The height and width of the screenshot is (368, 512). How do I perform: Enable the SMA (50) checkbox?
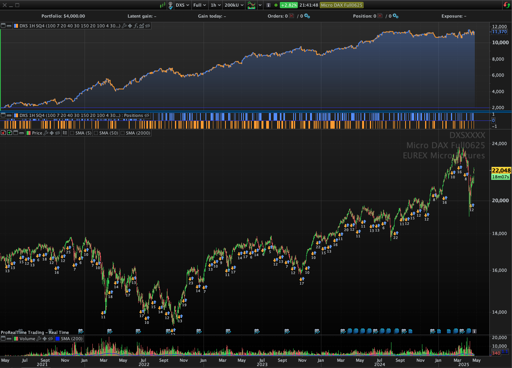(x=96, y=133)
